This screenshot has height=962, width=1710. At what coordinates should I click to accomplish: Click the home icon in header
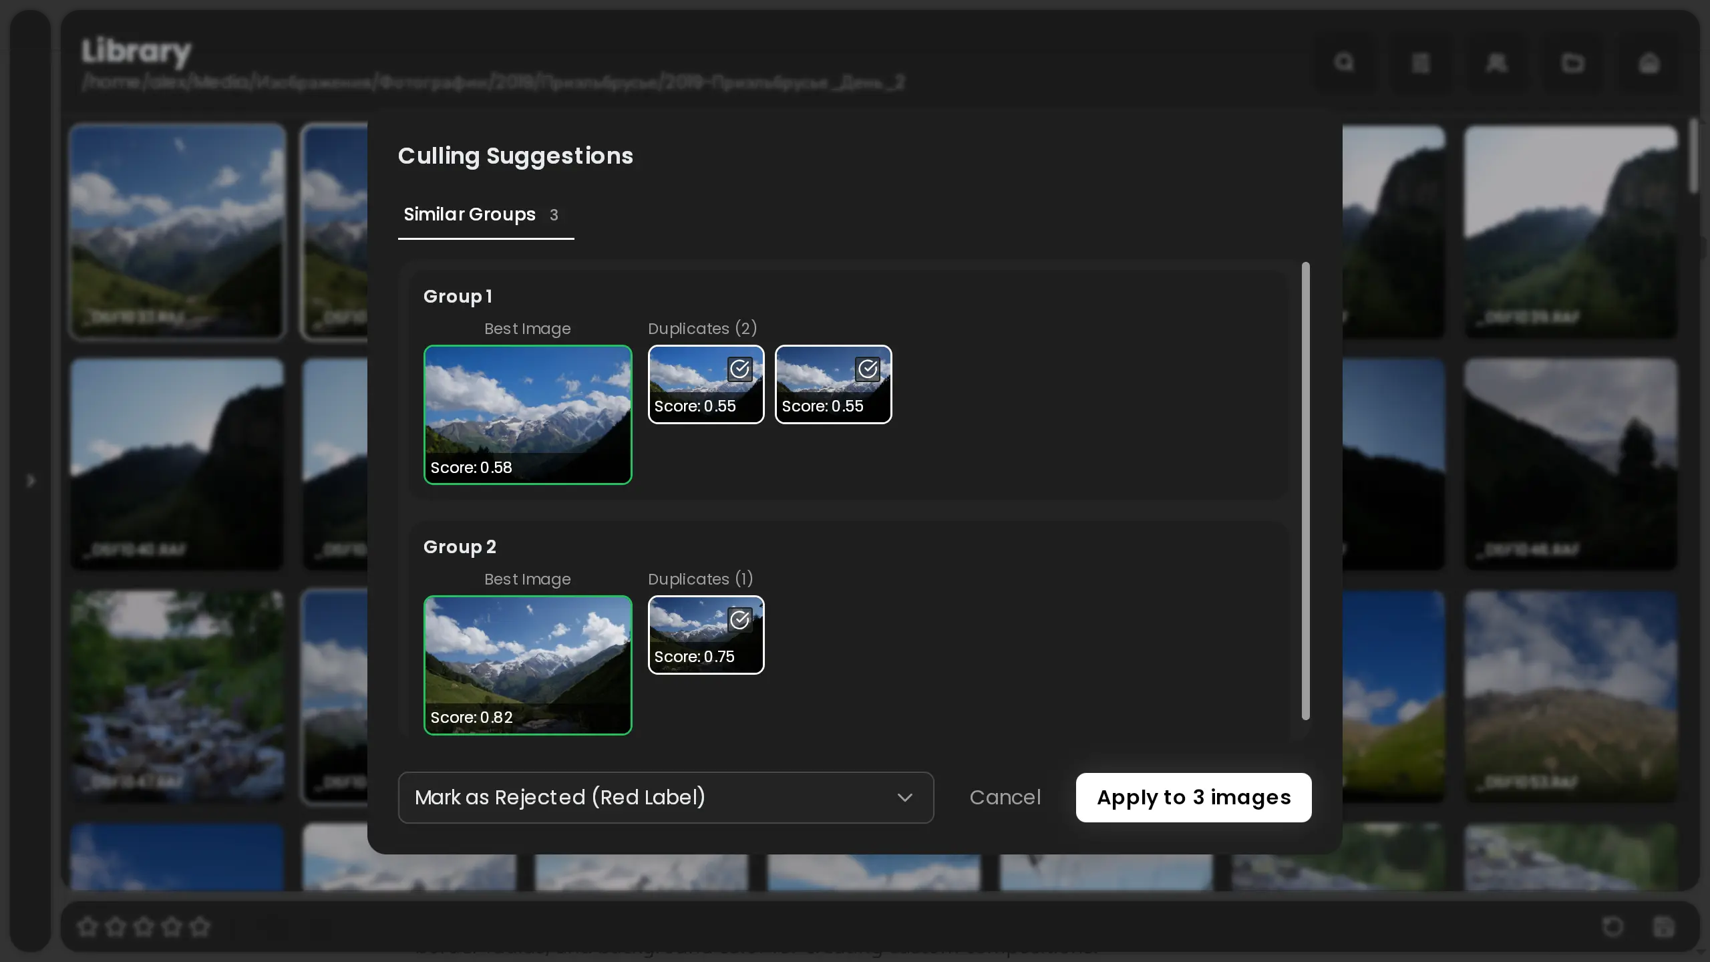[x=1649, y=63]
